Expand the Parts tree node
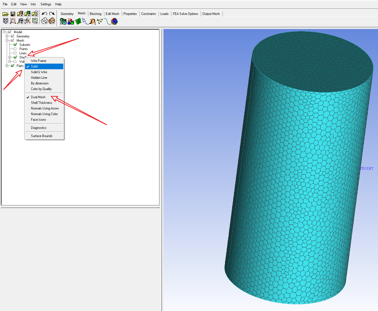The height and width of the screenshot is (311, 378). click(x=7, y=66)
